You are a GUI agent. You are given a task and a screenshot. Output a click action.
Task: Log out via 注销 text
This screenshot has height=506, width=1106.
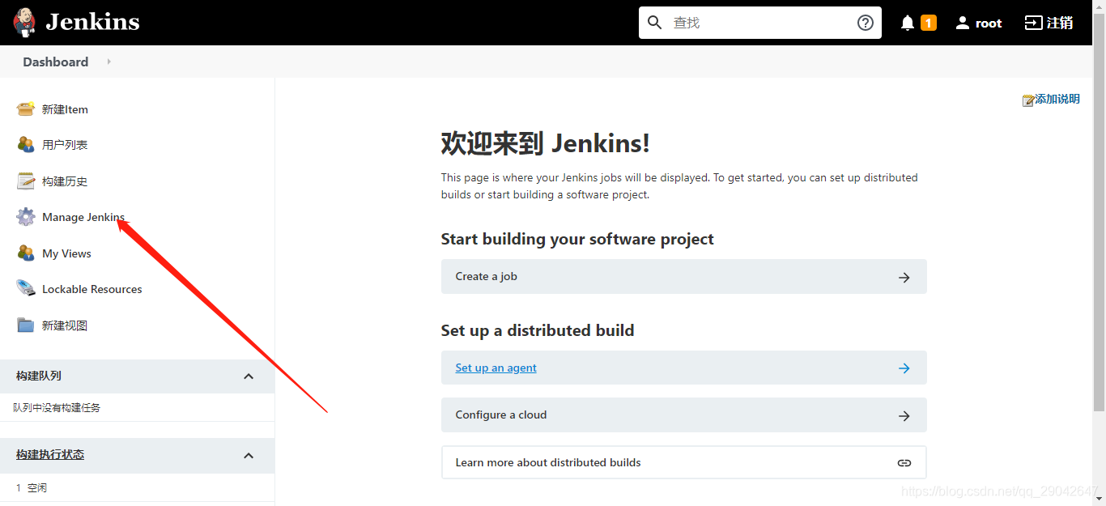pyautogui.click(x=1060, y=23)
